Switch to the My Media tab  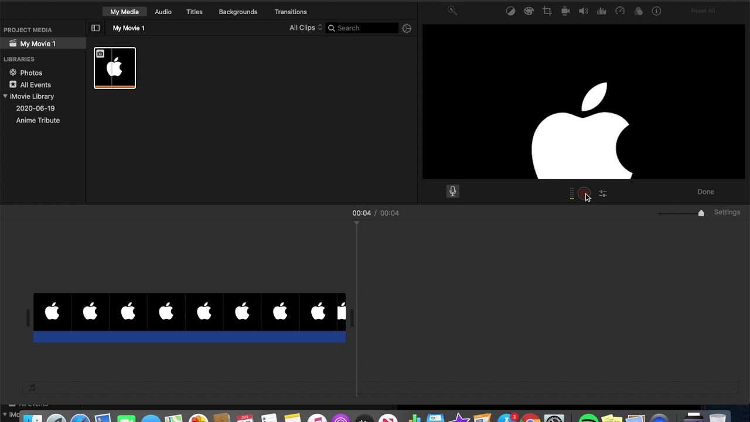[124, 12]
